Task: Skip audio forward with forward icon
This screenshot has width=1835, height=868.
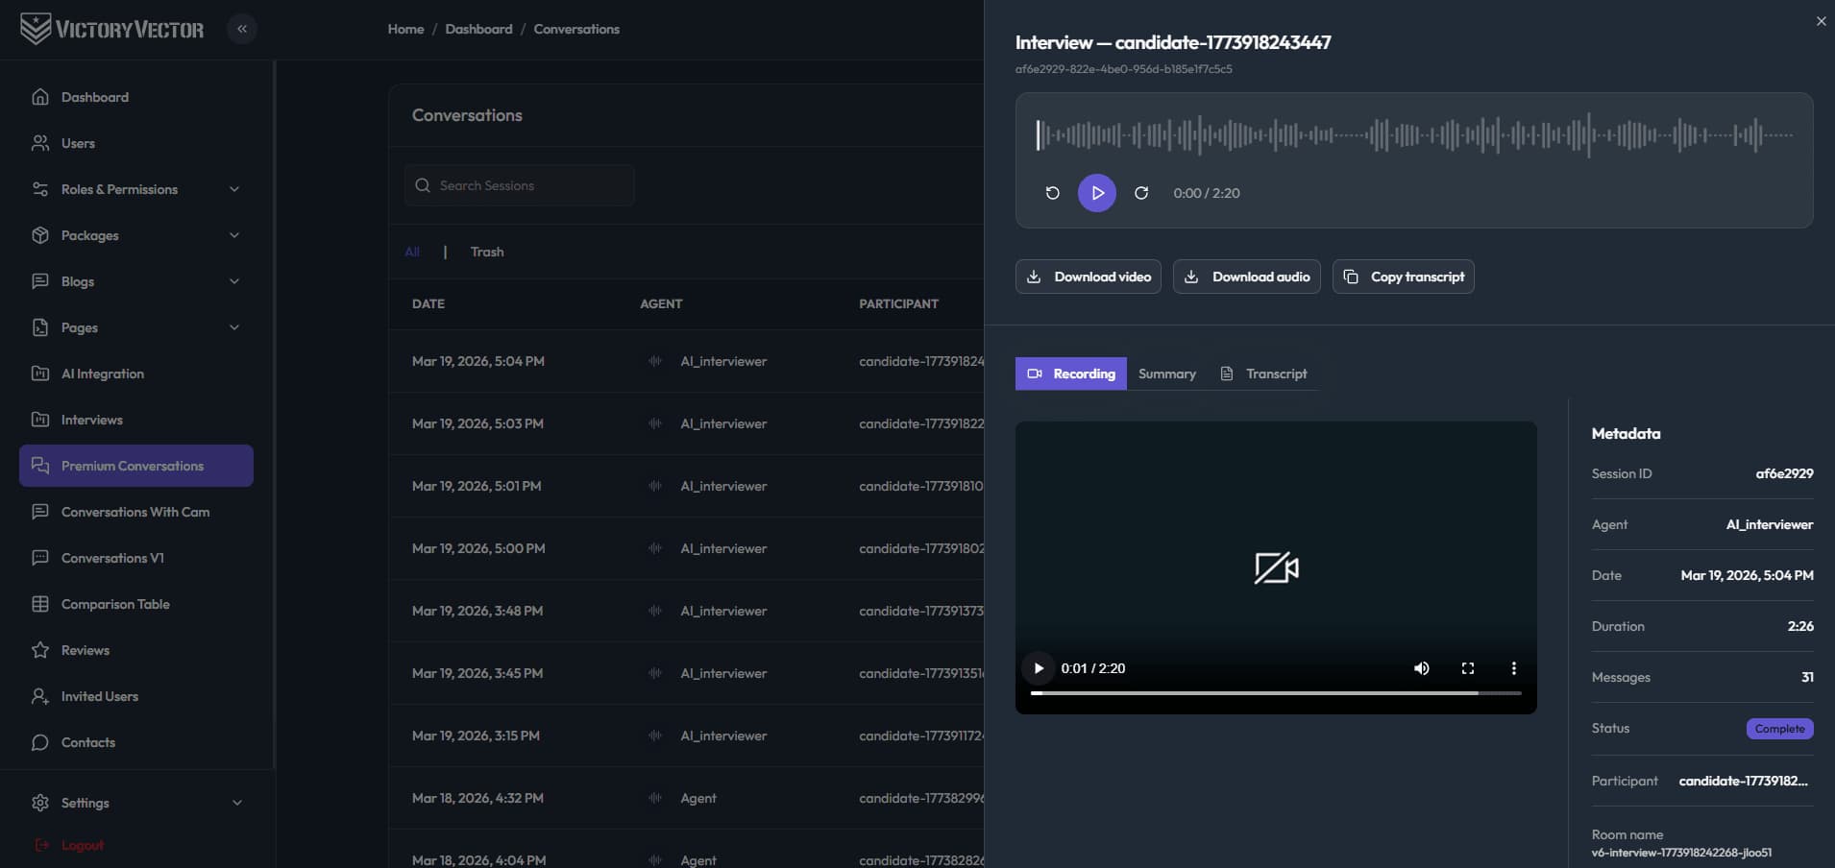Action: 1141,193
